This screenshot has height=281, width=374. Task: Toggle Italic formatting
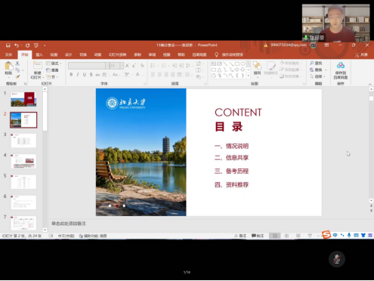tap(78, 75)
